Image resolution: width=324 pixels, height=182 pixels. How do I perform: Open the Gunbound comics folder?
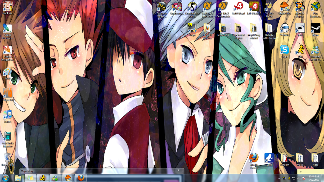[x=238, y=31]
